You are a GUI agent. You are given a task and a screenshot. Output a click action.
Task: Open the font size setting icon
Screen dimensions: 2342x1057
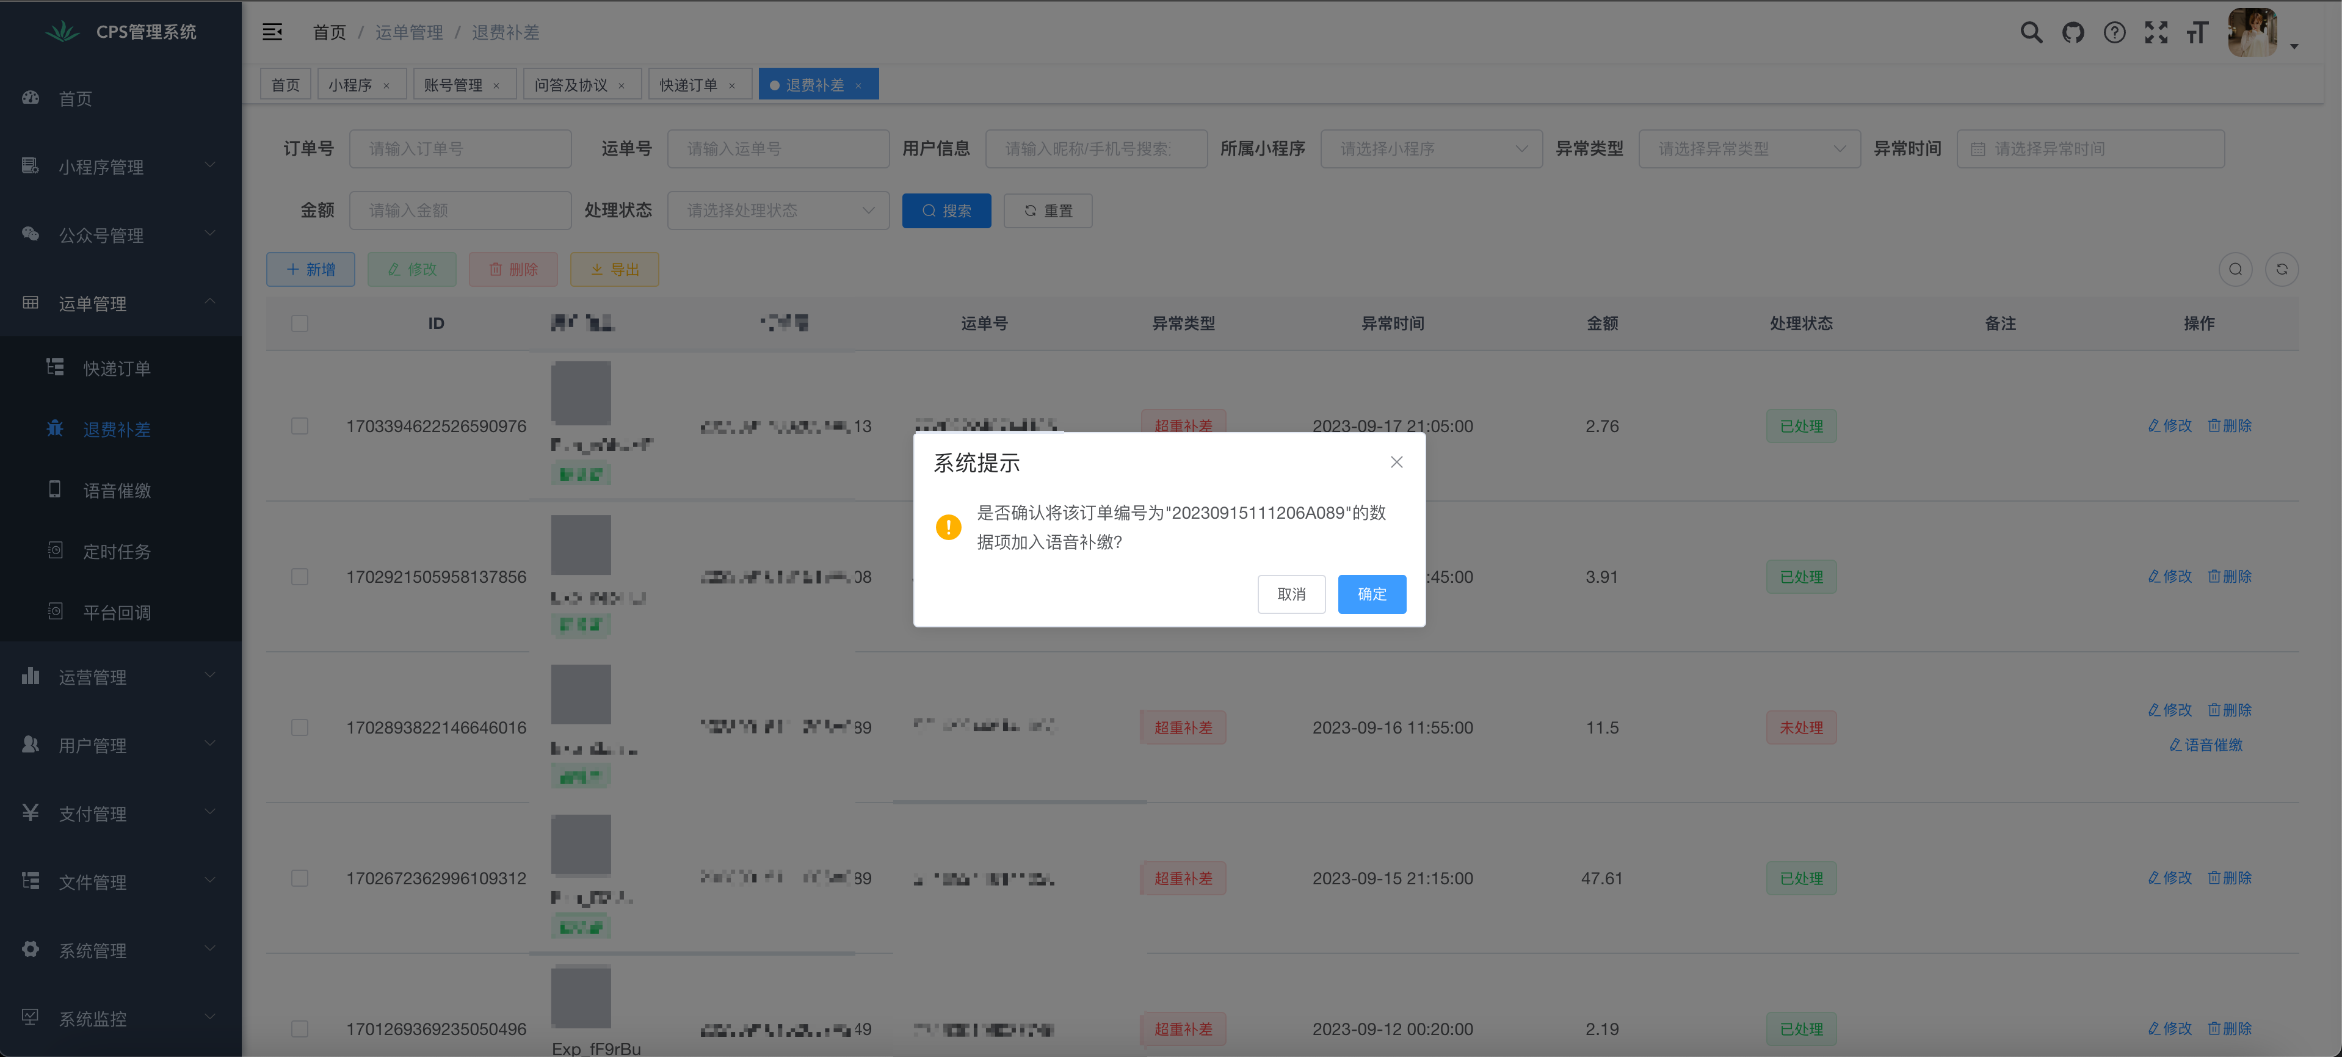point(2197,33)
